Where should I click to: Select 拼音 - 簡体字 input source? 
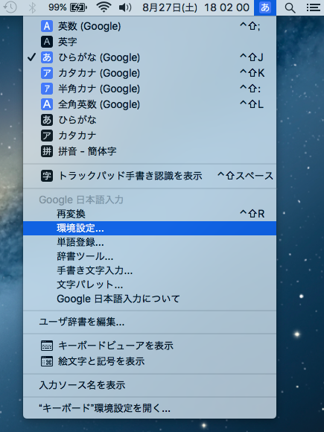[x=150, y=151]
